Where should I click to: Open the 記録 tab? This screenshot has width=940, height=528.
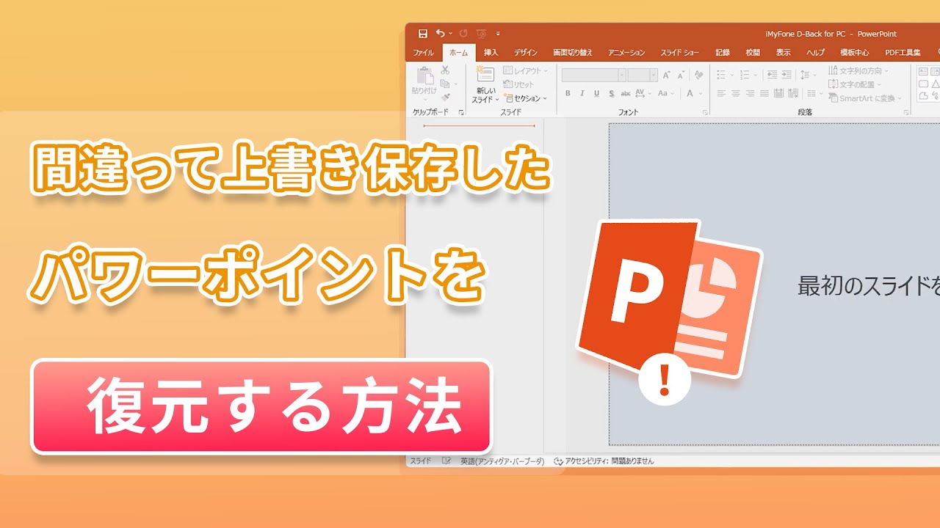[x=723, y=53]
